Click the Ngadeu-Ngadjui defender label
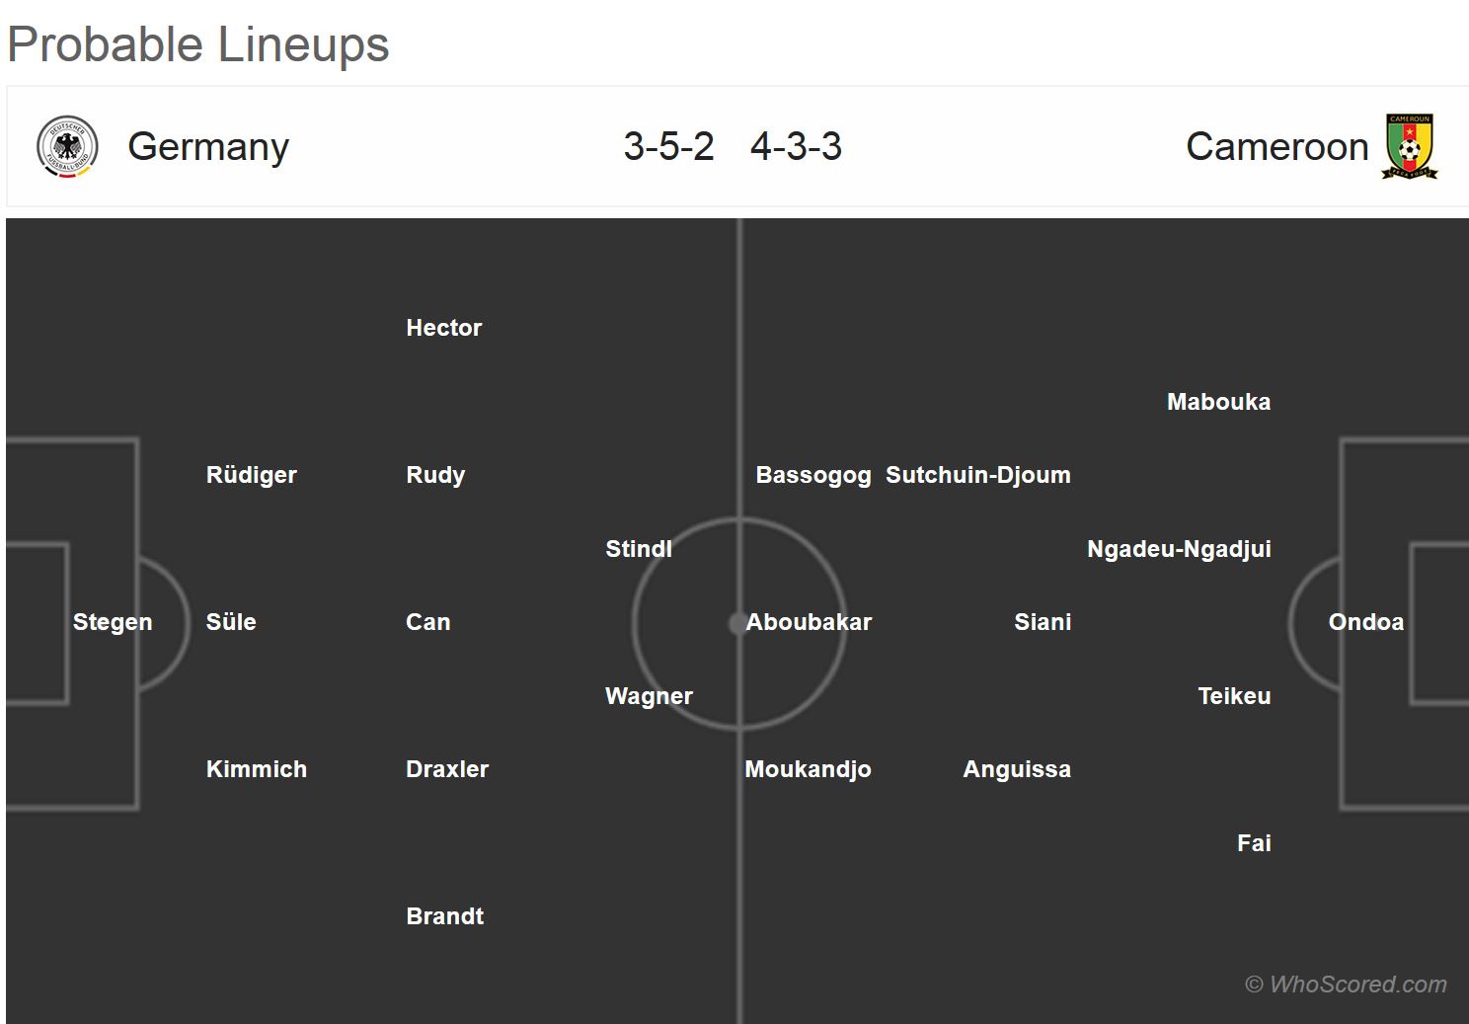Image resolution: width=1469 pixels, height=1024 pixels. (x=1179, y=549)
